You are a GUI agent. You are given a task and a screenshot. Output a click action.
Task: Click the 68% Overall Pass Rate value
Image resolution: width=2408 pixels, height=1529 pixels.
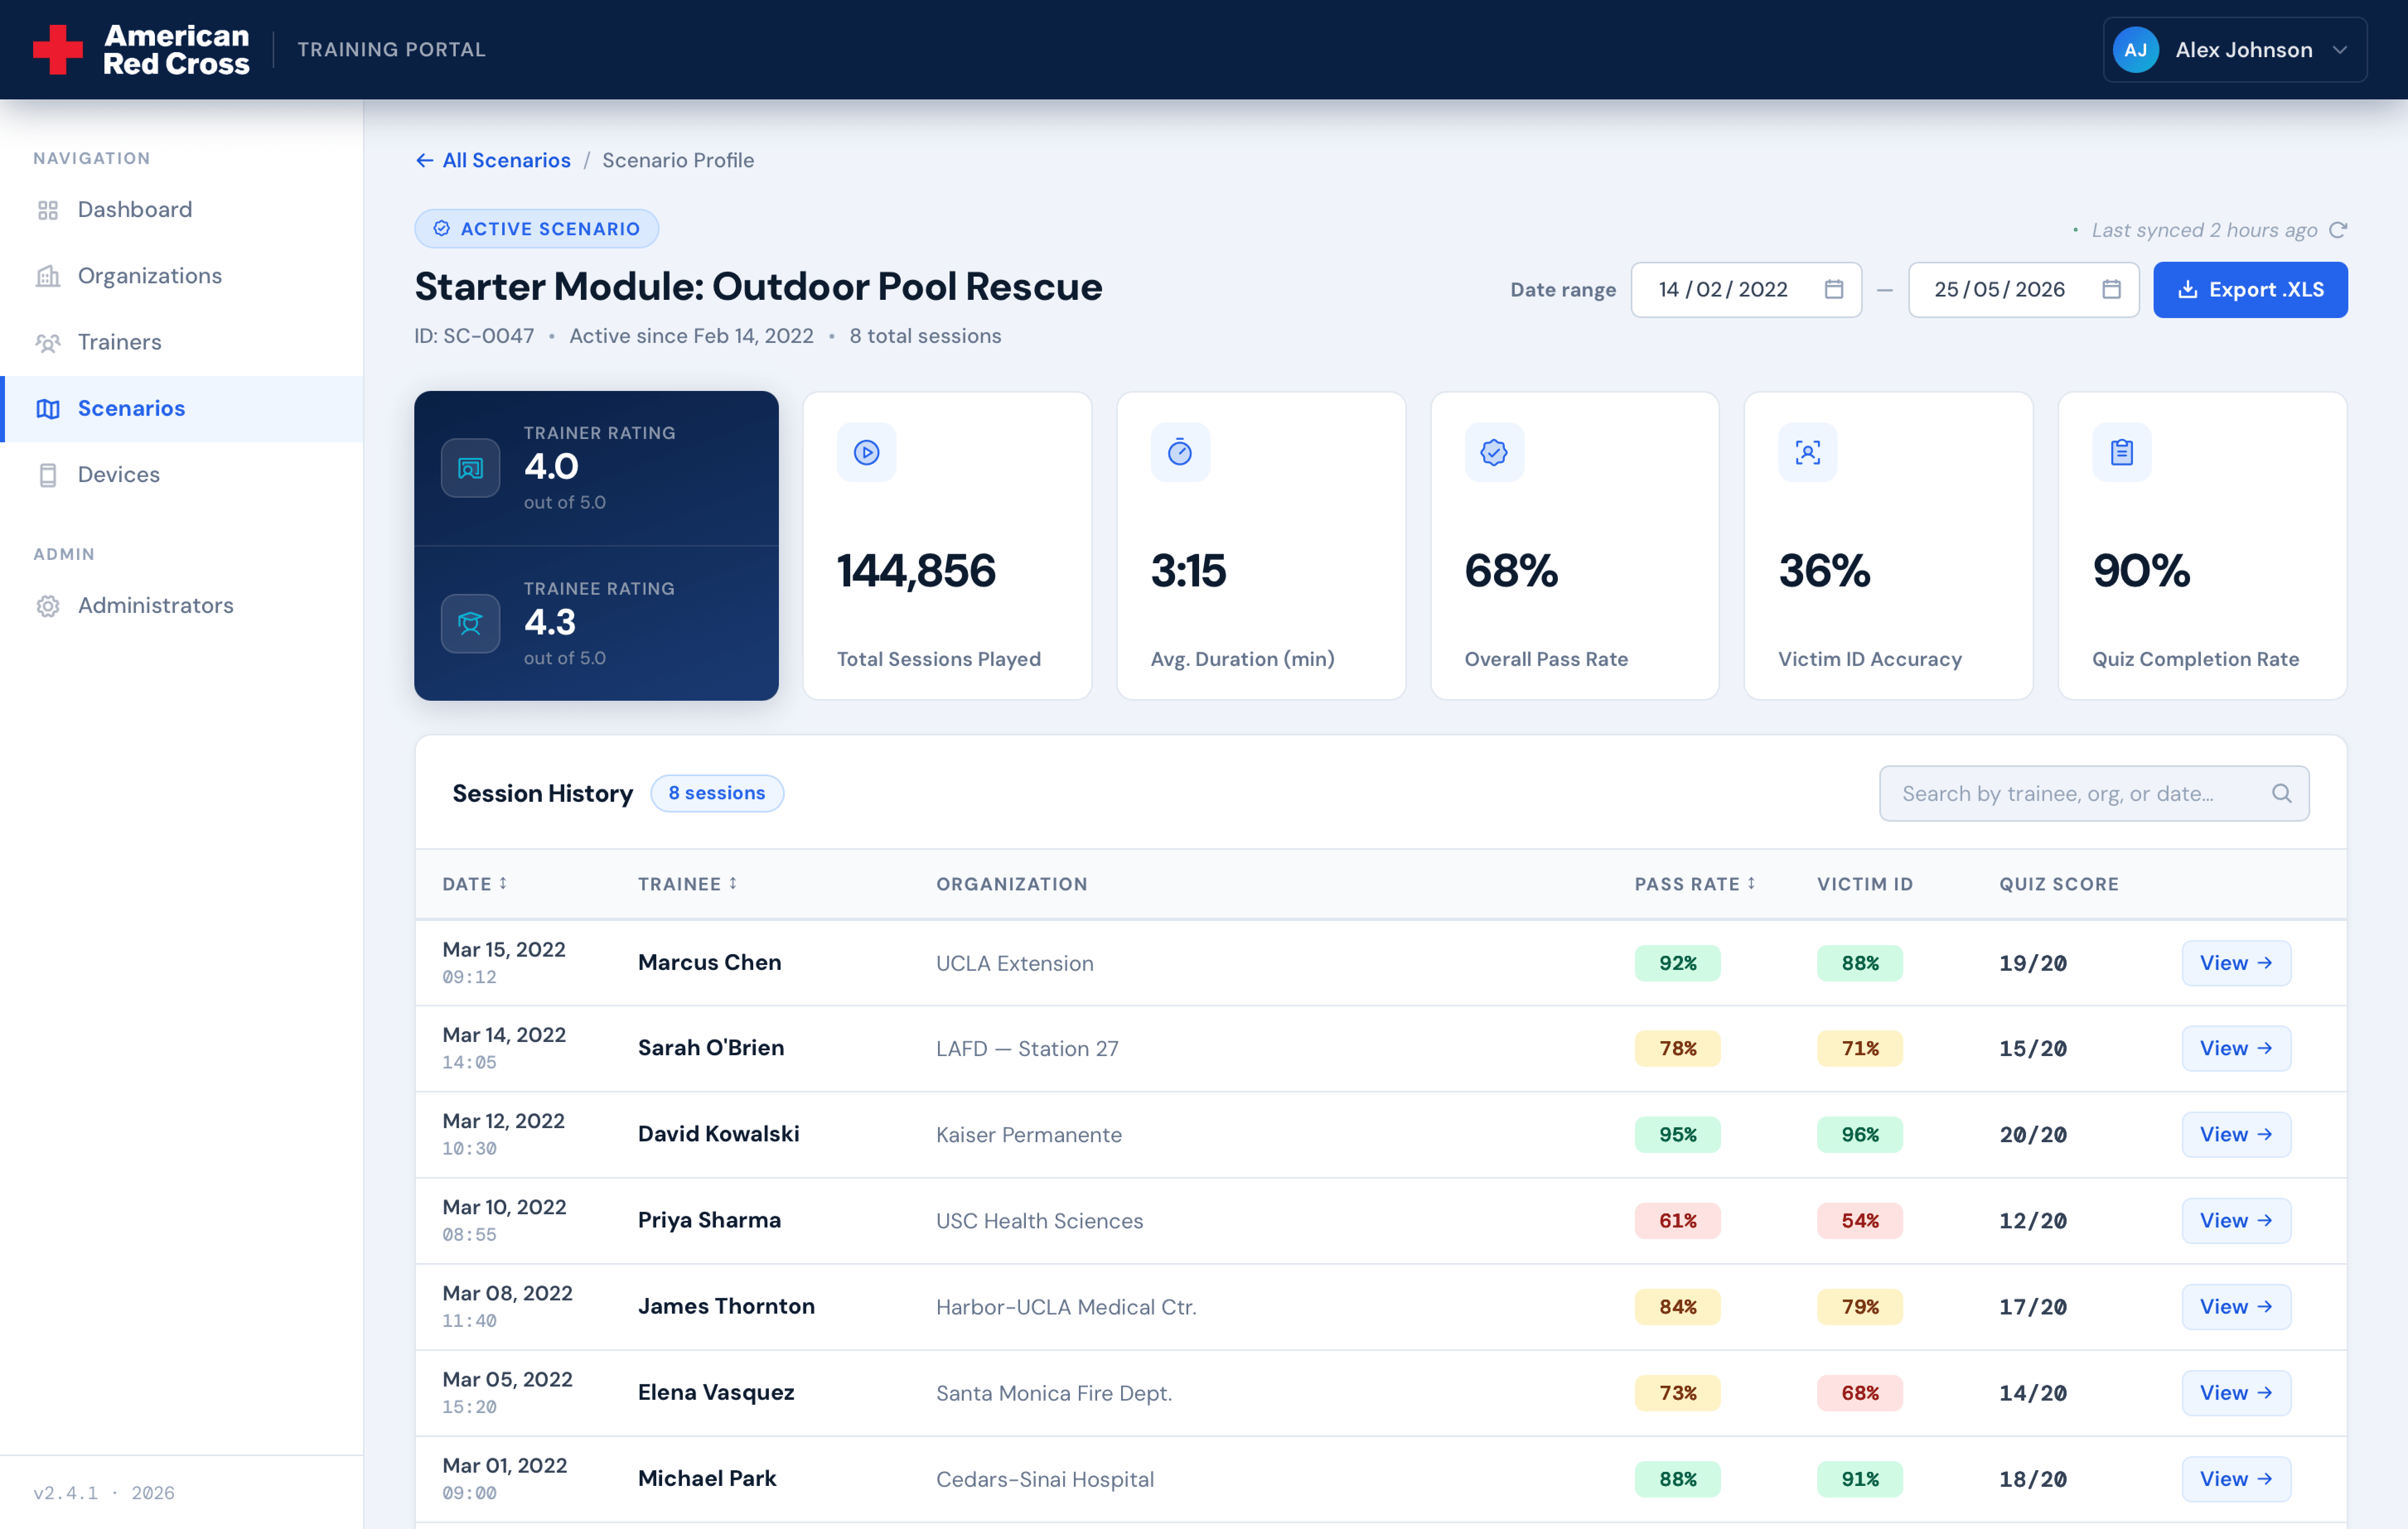tap(1510, 571)
